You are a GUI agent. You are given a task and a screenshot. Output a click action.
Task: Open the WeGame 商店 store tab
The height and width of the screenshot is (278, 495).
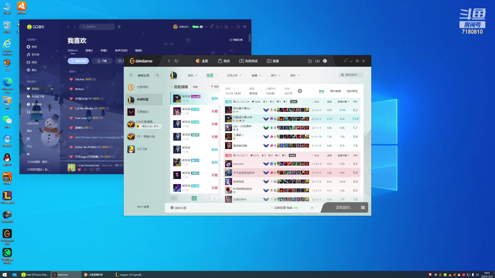tap(224, 61)
